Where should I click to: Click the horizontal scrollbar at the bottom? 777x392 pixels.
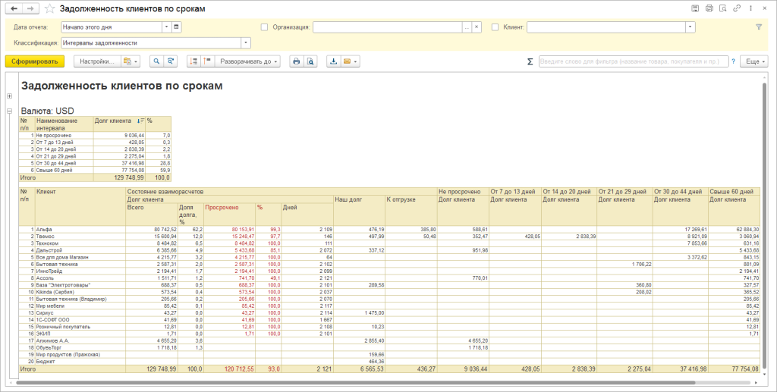(355, 383)
